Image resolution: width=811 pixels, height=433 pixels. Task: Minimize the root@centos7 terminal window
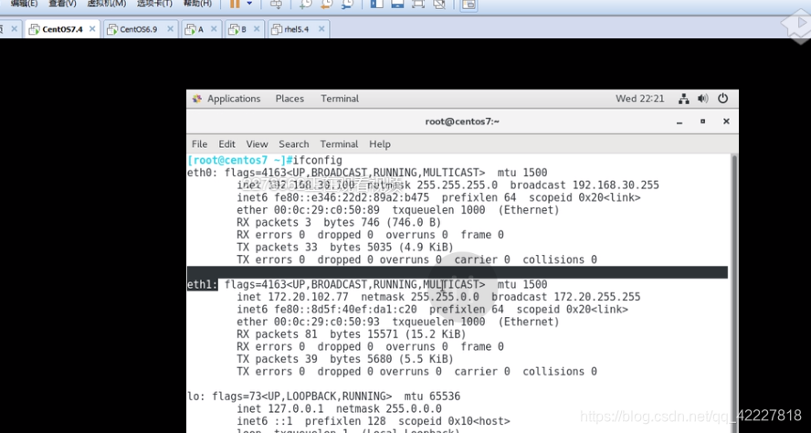(679, 121)
